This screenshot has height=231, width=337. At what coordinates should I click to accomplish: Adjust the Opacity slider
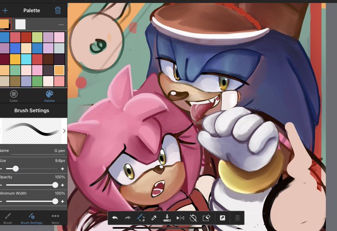click(32, 185)
